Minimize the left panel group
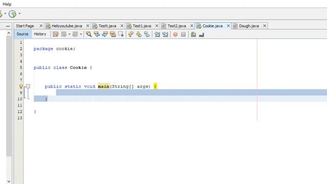 (8, 26)
